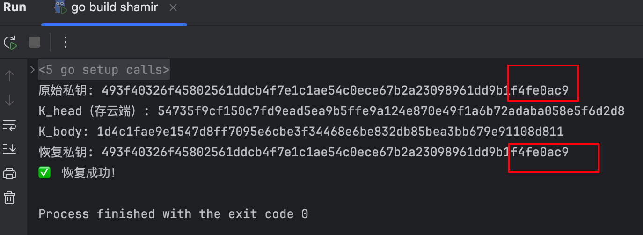Screen dimensions: 643x235
Task: Click the Run tool window title
Action: (15, 7)
